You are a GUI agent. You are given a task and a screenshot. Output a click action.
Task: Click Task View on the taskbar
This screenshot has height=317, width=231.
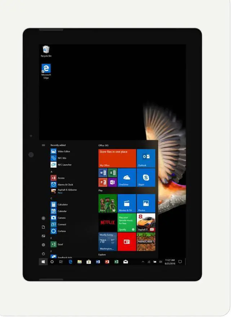pyautogui.click(x=61, y=262)
